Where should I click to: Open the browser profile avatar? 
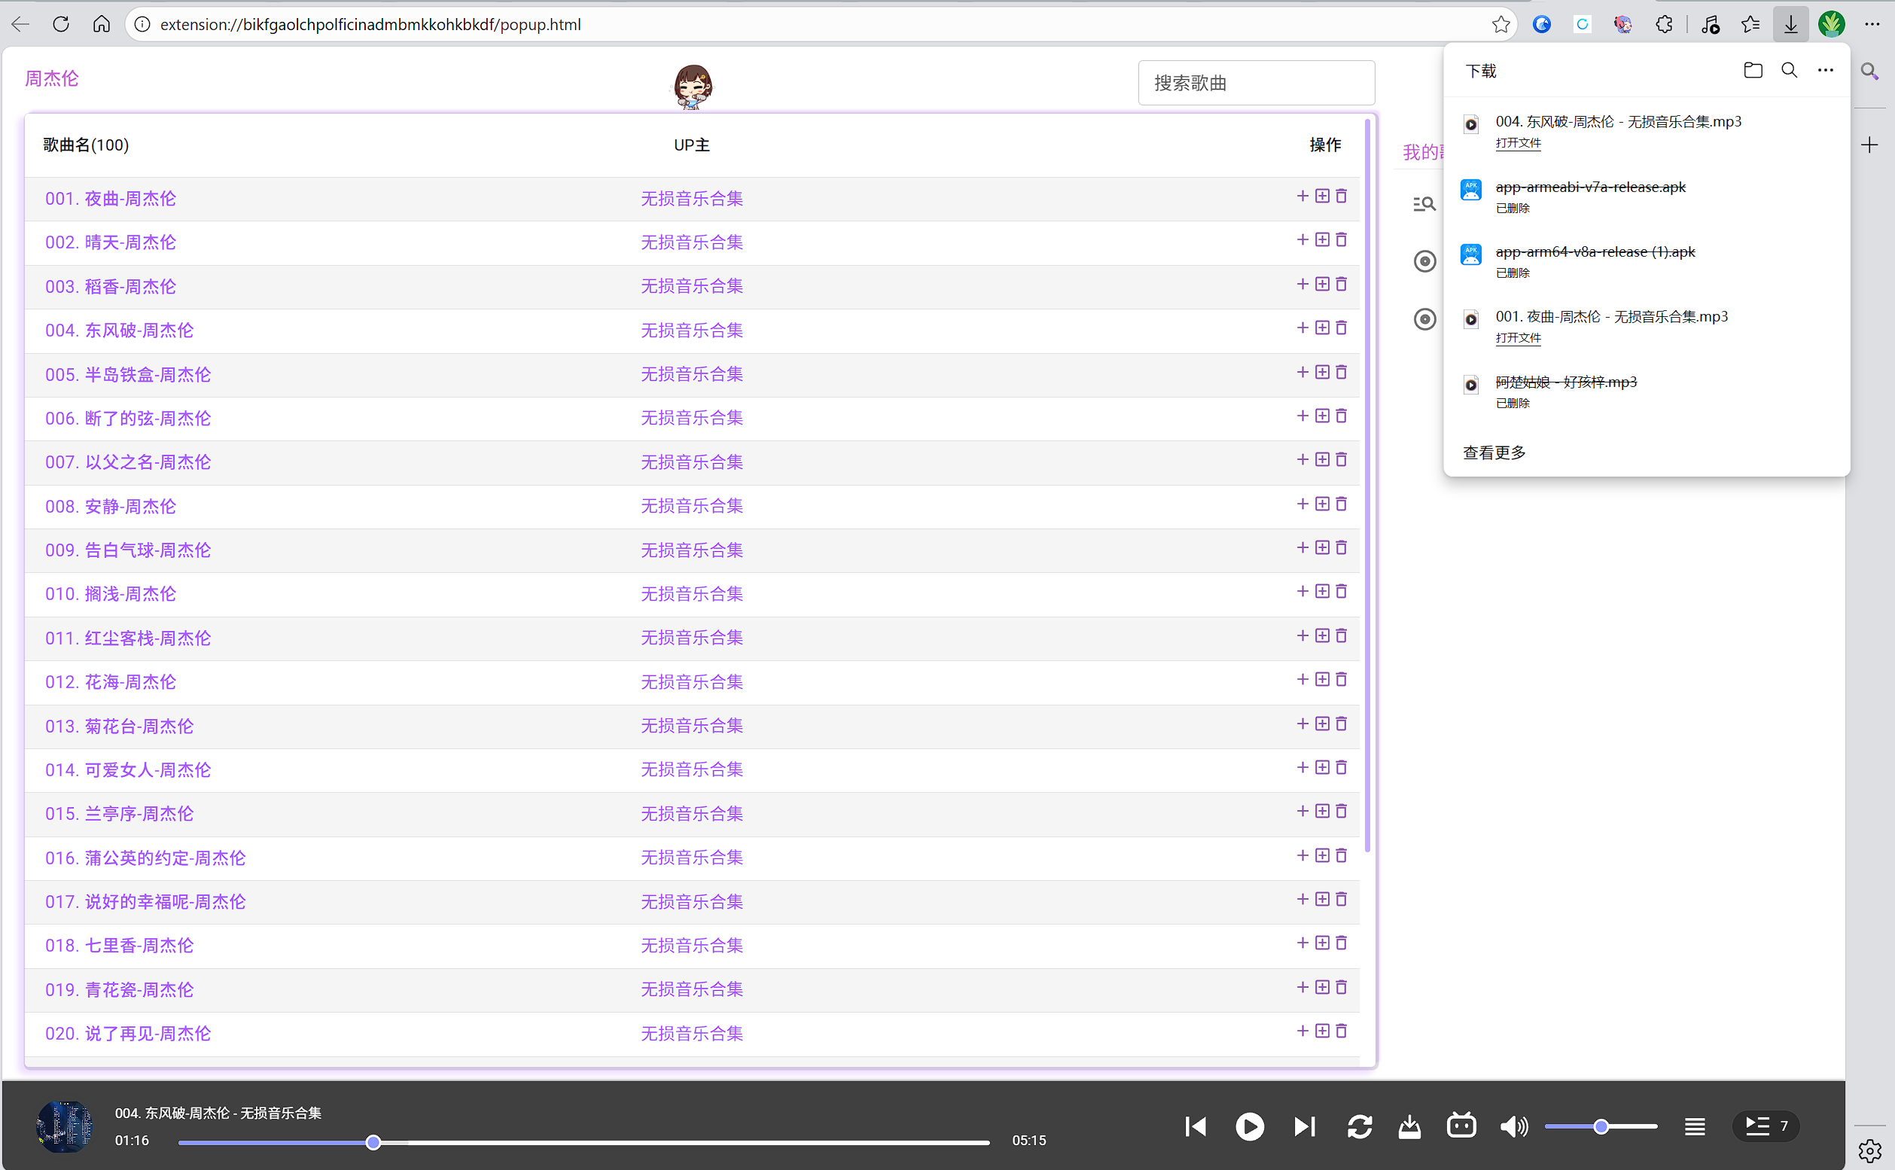click(x=1831, y=24)
